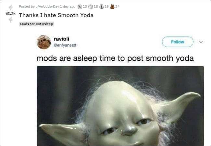Image resolution: width=211 pixels, height=146 pixels.
Task: Click the brown bear award icon
Action: [112, 7]
